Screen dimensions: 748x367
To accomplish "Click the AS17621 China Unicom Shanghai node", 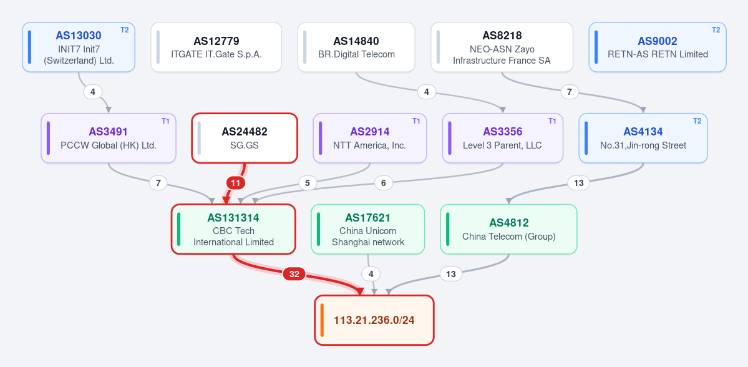I will pos(368,229).
